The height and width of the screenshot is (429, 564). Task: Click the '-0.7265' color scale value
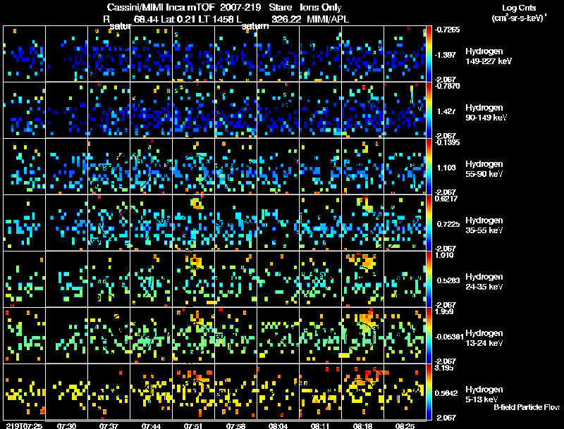coord(447,30)
